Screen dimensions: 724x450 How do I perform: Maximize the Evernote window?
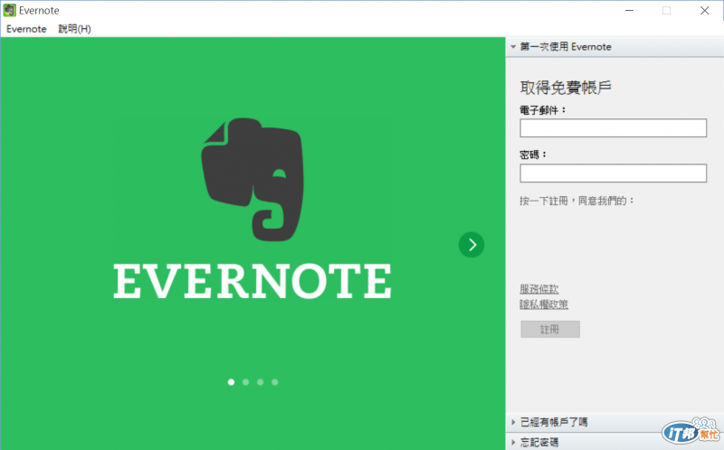tap(666, 10)
